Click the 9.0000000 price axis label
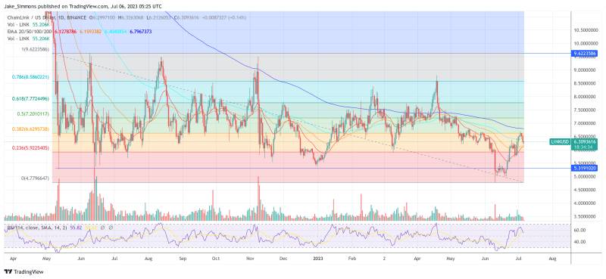Screen dimensions: 606x279 pyautogui.click(x=584, y=70)
